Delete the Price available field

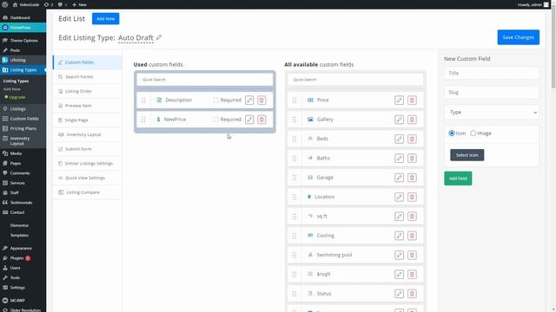point(412,101)
